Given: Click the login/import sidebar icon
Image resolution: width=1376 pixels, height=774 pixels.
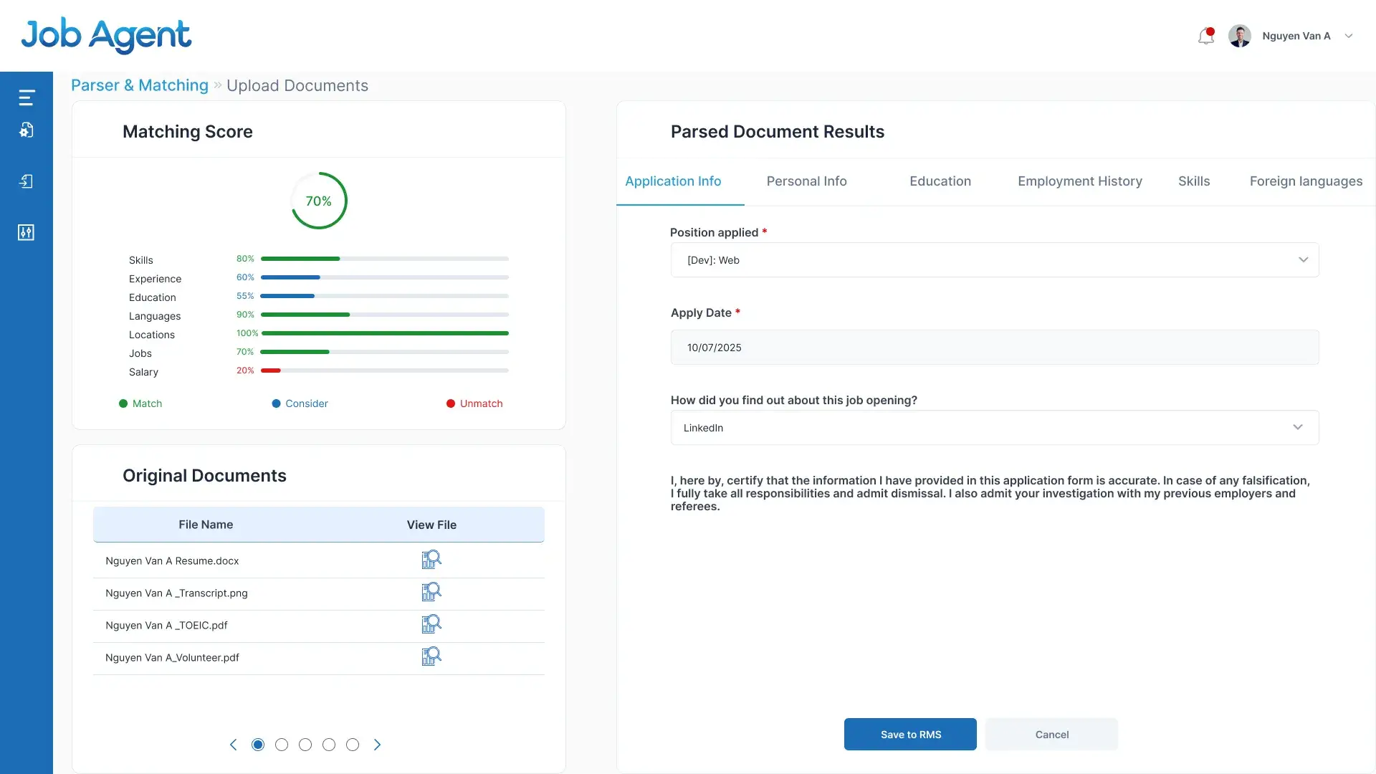Looking at the screenshot, I should (27, 181).
